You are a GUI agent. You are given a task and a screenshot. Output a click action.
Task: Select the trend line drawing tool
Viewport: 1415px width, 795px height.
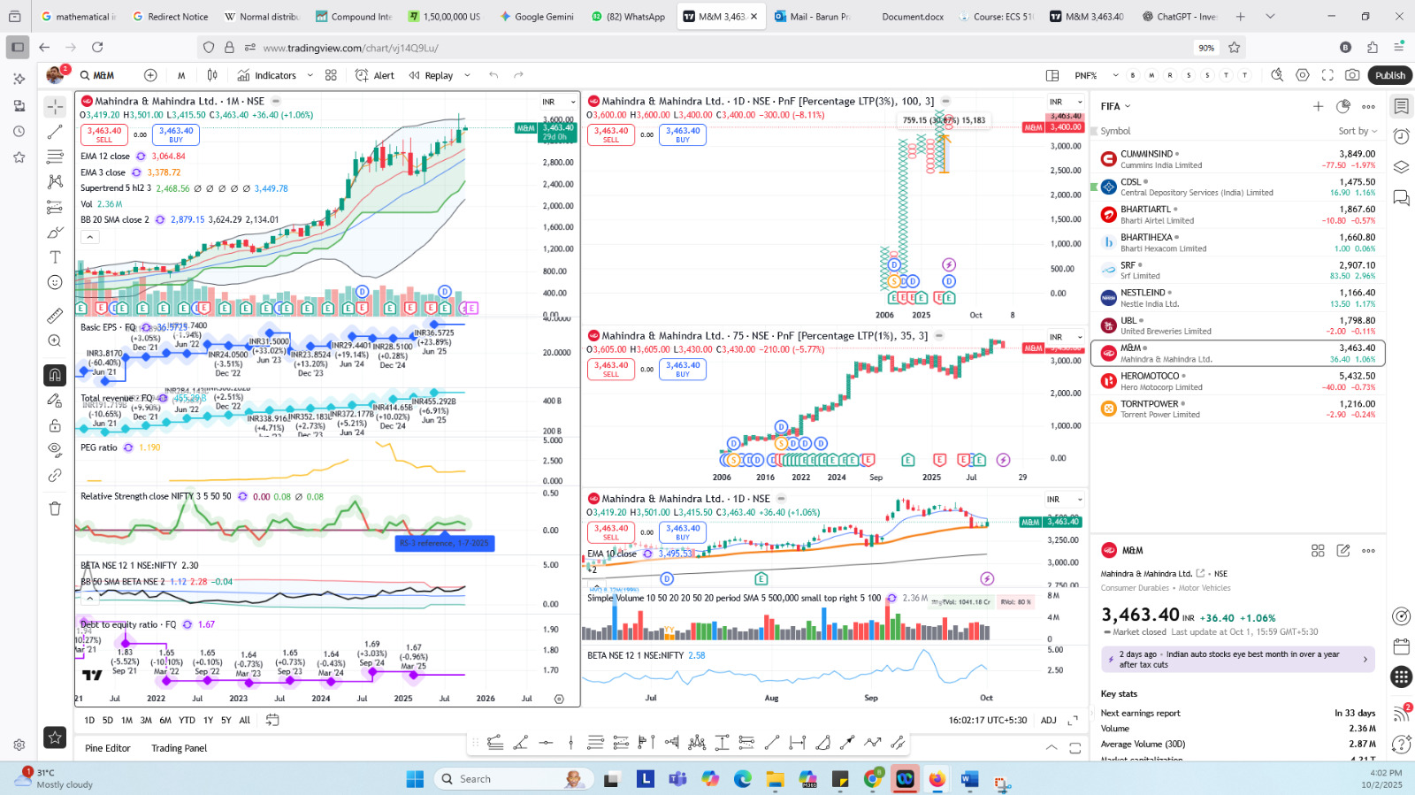(55, 132)
